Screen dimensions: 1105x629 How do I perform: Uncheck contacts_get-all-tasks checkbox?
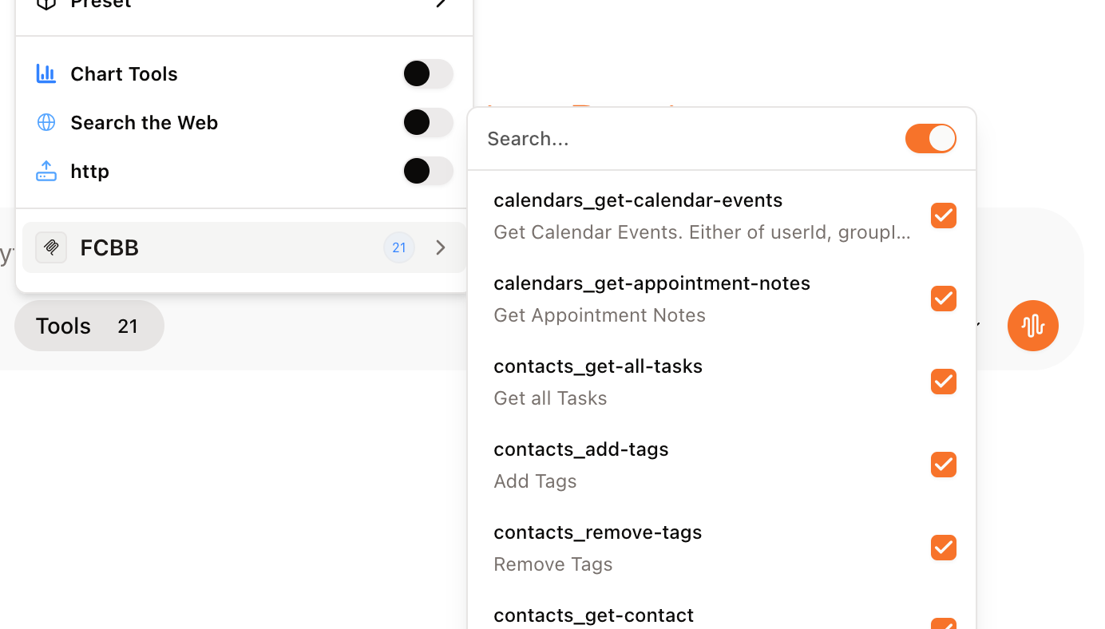pos(943,382)
